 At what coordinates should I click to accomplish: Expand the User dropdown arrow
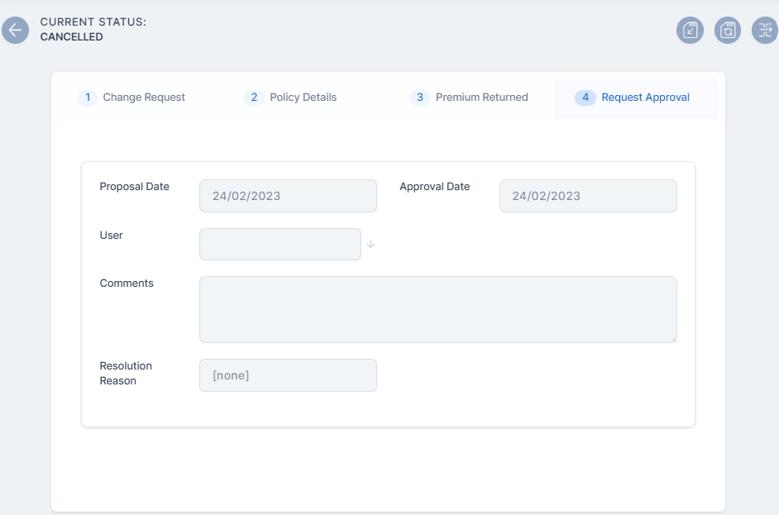[x=371, y=245]
